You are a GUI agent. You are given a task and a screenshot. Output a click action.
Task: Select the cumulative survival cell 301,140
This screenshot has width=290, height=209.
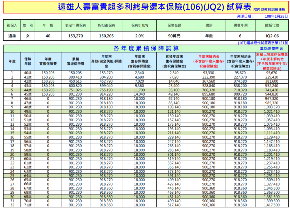[x=174, y=155]
